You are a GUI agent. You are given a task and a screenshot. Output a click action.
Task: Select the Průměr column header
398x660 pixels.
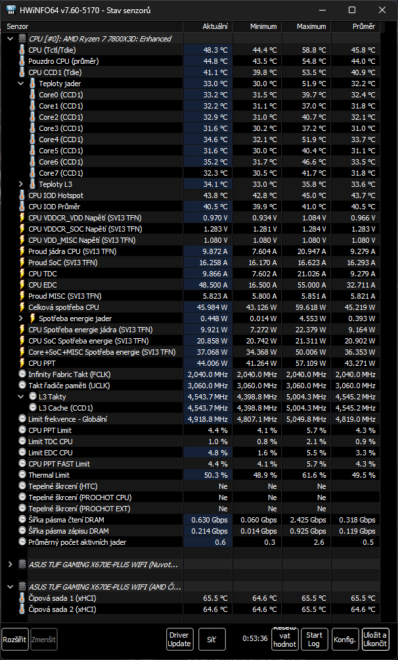point(355,26)
